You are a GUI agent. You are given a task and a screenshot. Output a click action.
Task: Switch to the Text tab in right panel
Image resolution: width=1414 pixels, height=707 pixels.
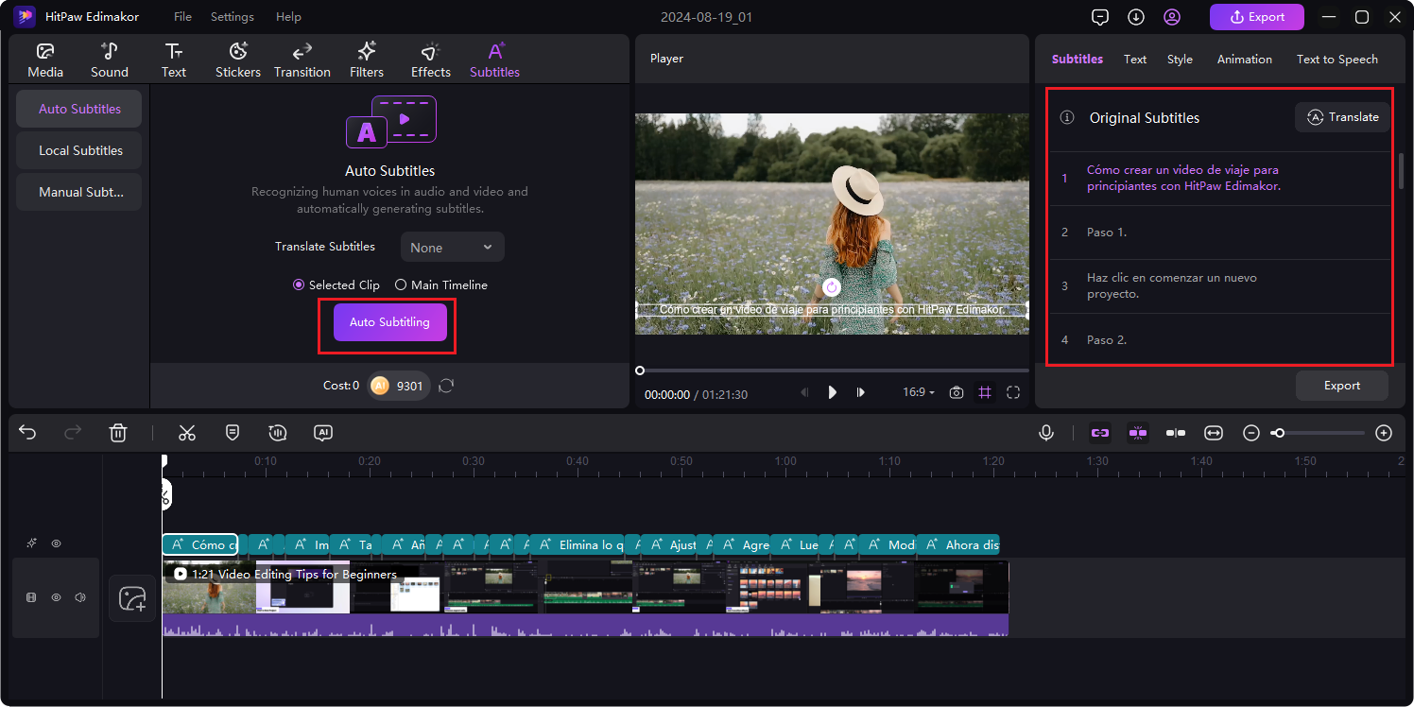coord(1135,59)
